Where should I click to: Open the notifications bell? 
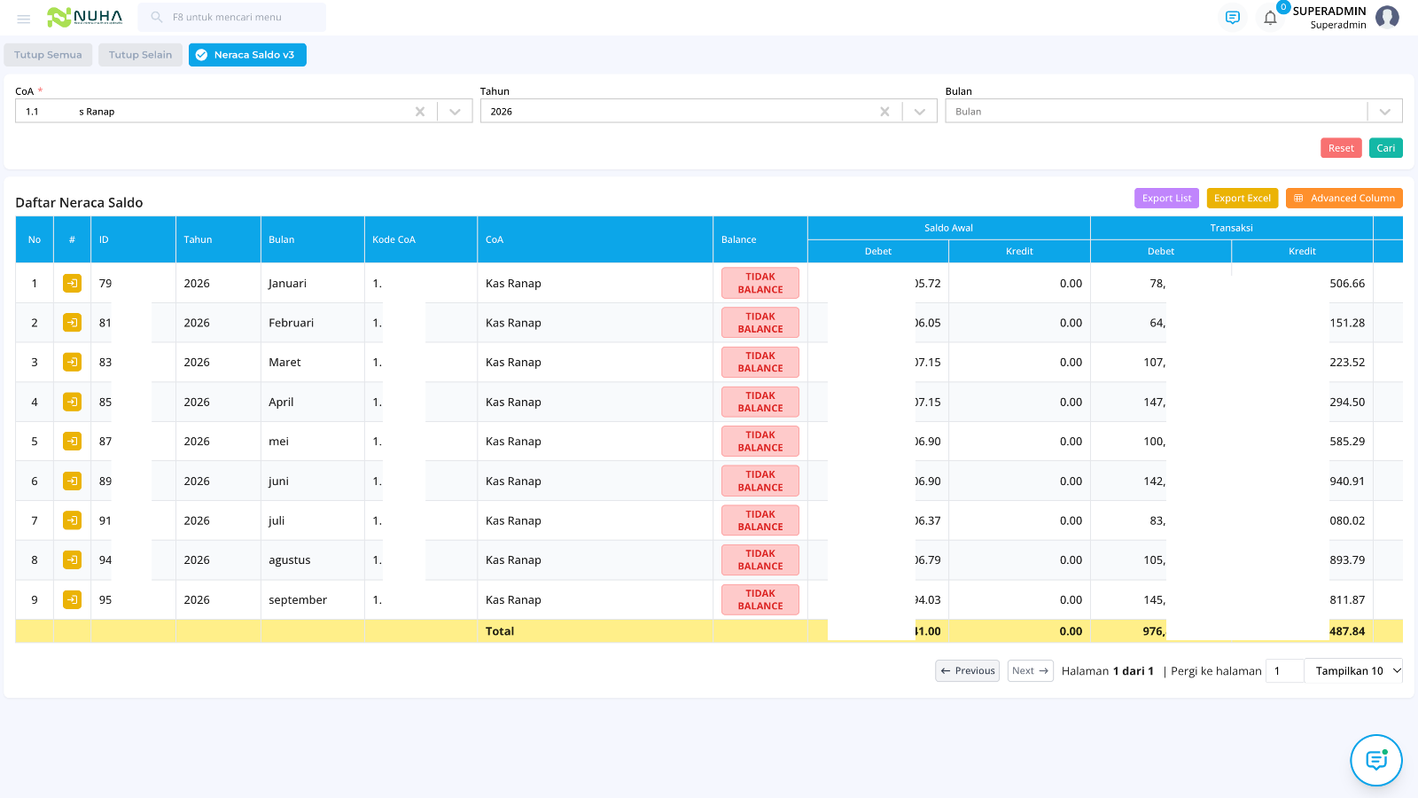pos(1270,18)
